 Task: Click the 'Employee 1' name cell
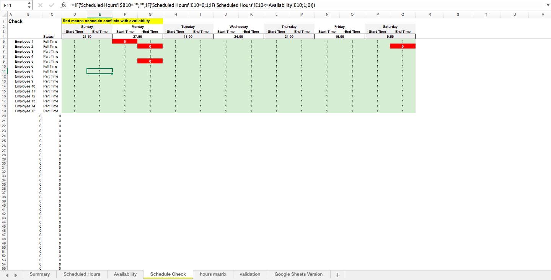tap(24, 41)
